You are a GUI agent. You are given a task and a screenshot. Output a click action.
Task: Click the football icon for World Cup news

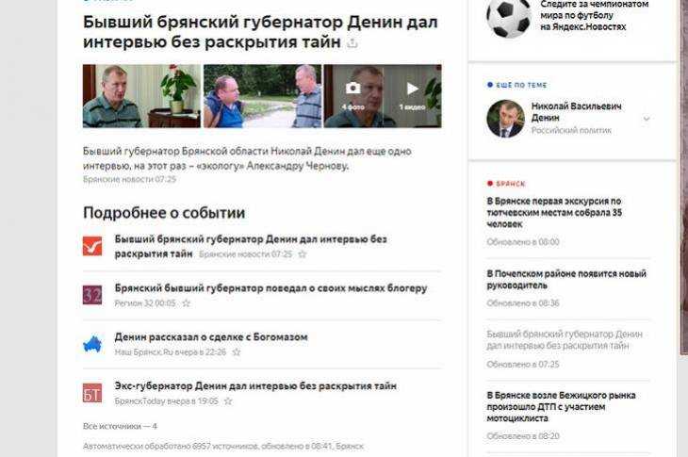pyautogui.click(x=509, y=19)
